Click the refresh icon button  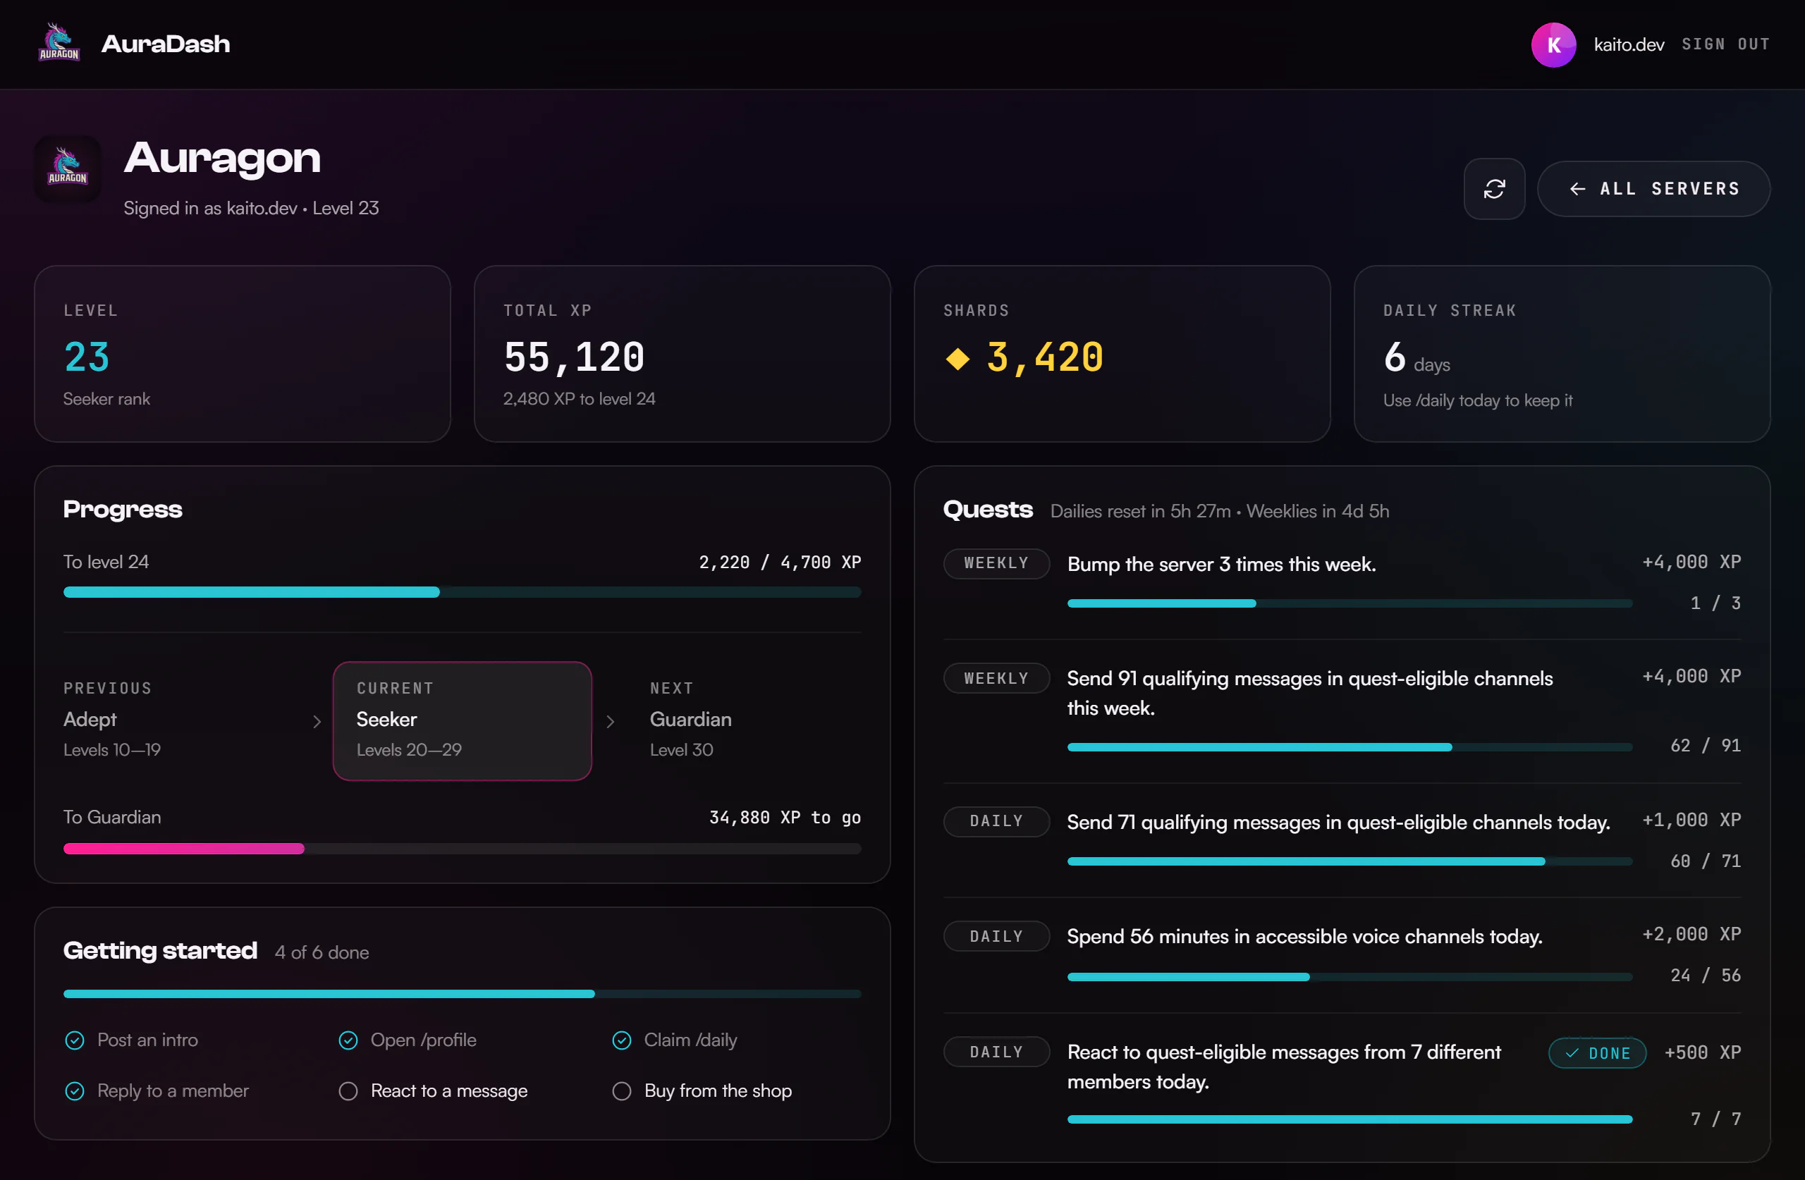[x=1493, y=189]
